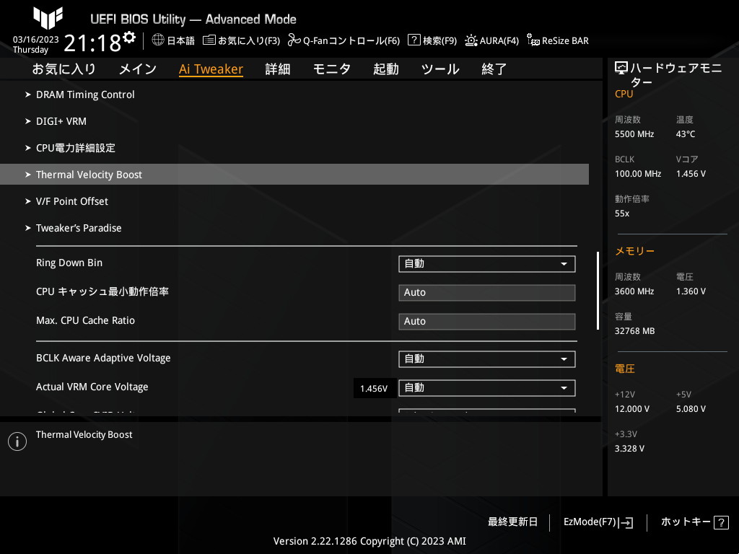This screenshot has height=554, width=739.
Task: Click CPU temperature 43°C value
Action: pyautogui.click(x=686, y=134)
